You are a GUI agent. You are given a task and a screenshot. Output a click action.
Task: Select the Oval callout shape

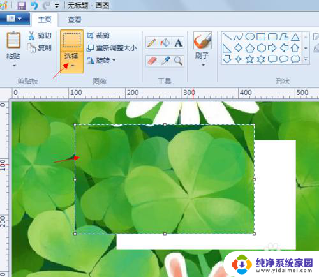pos(284,59)
